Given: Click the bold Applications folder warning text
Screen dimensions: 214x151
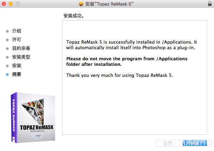Looking at the screenshot, I should [127, 61].
